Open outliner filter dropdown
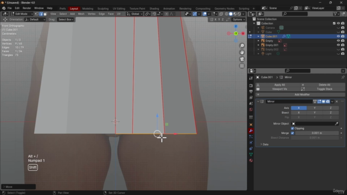This screenshot has height=195, width=347. pyautogui.click(x=336, y=14)
